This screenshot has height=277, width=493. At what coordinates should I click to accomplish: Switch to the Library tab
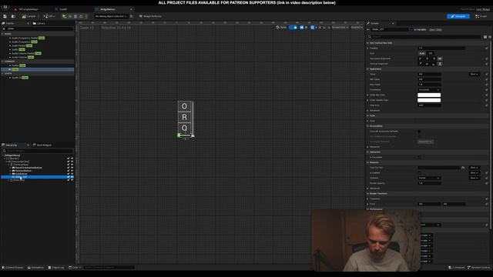[39, 23]
